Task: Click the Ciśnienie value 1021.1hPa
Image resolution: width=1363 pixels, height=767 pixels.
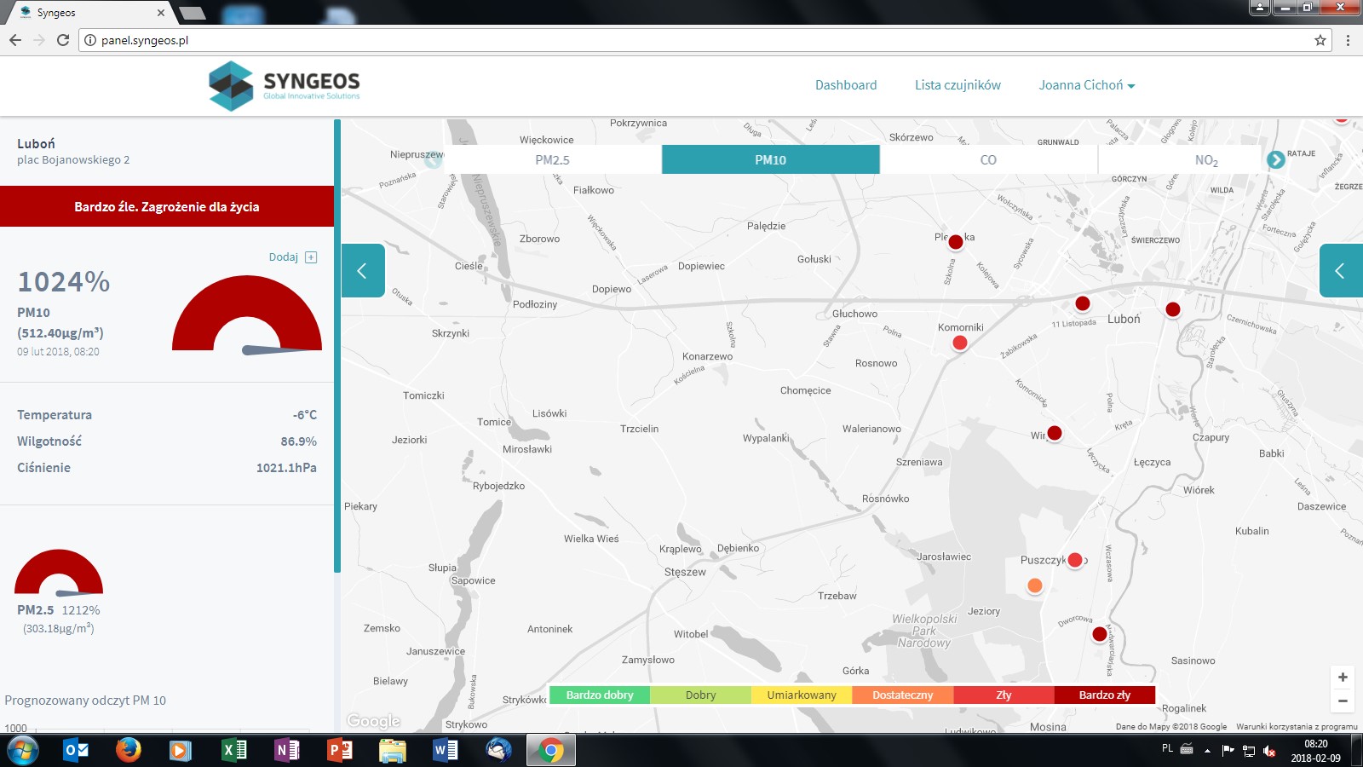Action: [286, 468]
